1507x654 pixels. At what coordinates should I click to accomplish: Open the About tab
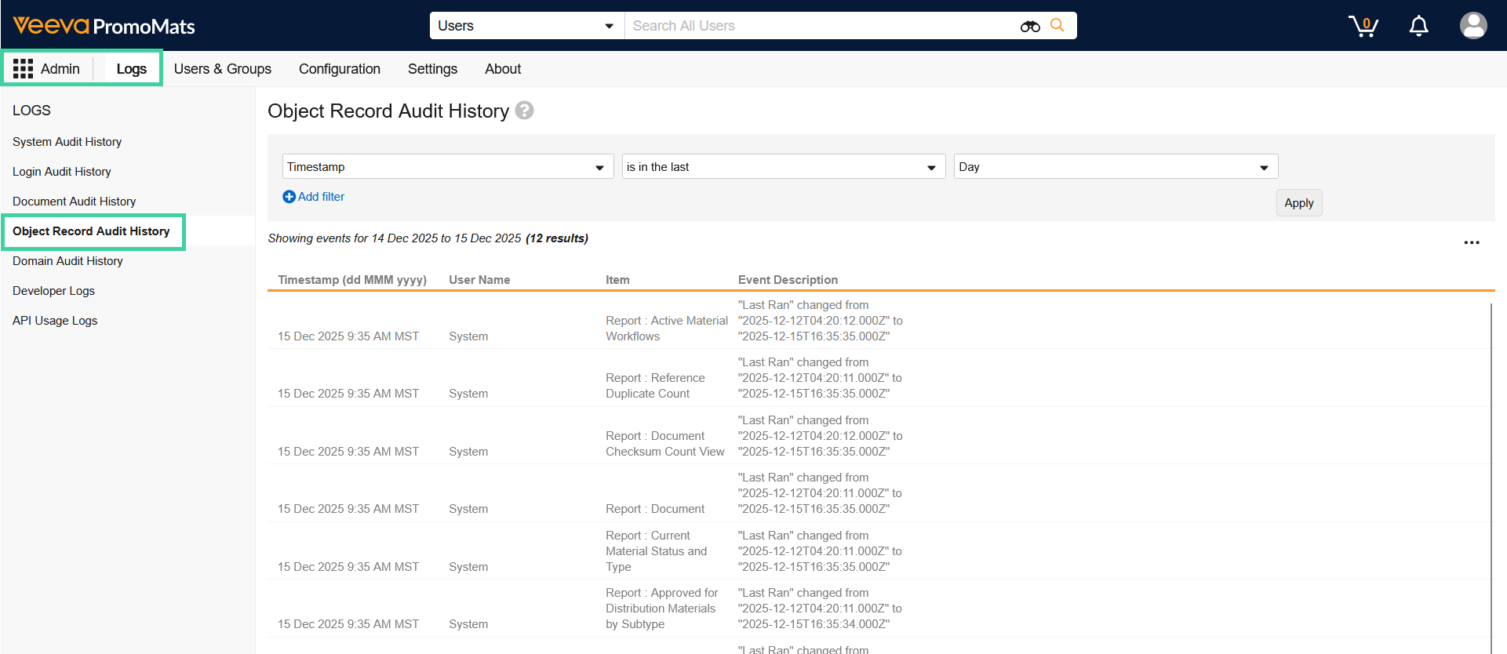[x=503, y=69]
